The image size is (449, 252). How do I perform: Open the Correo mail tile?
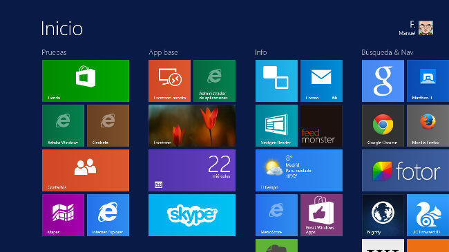321,81
